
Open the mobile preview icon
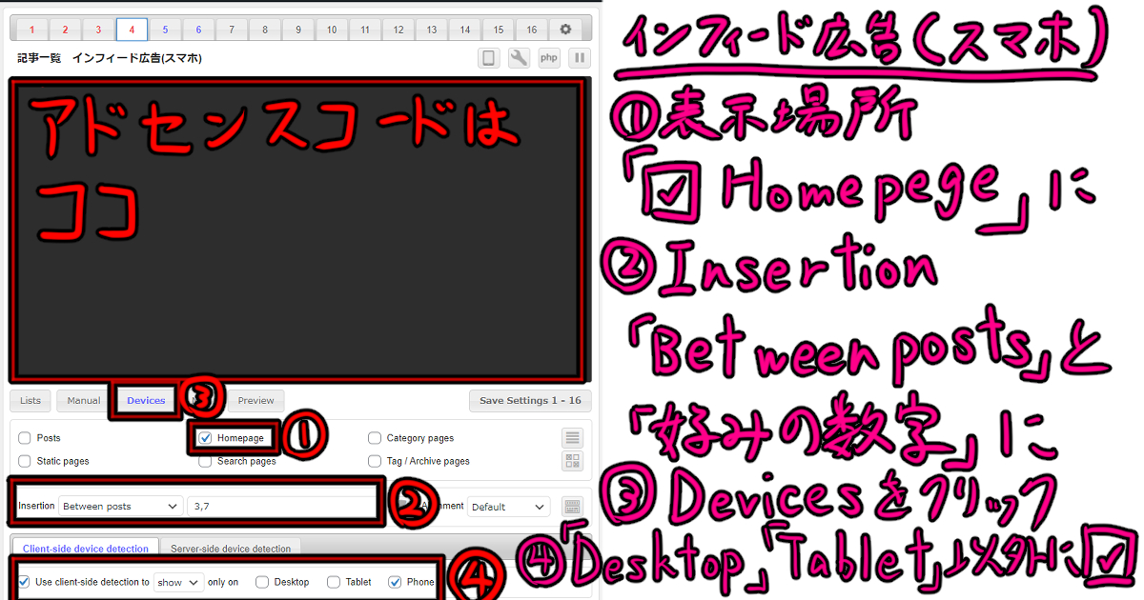[488, 58]
